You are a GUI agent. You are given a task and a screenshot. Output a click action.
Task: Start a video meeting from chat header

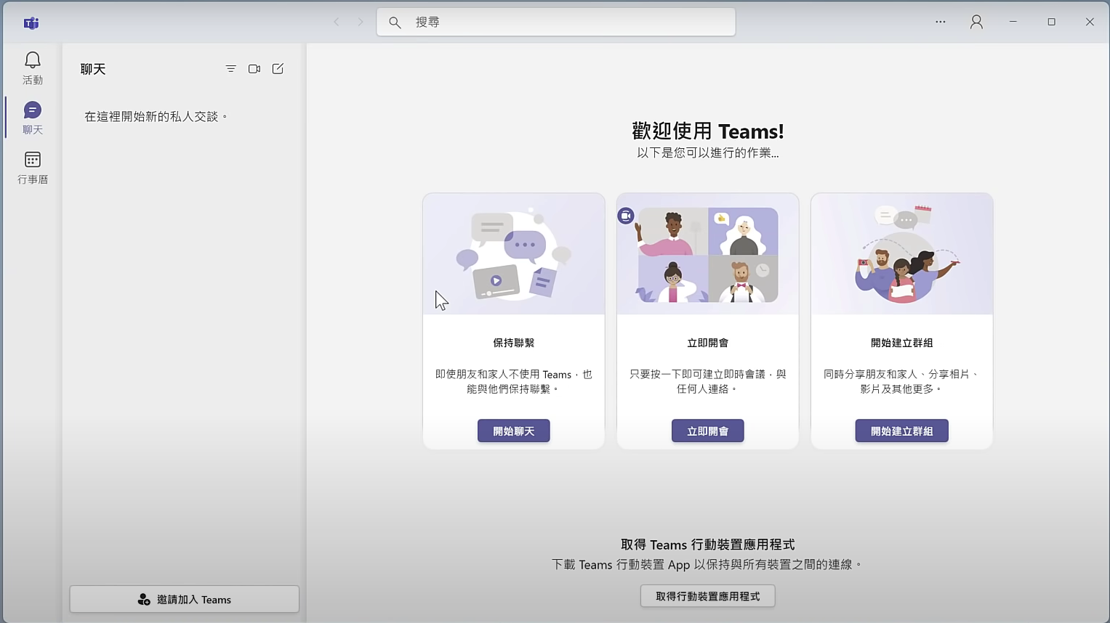point(254,69)
